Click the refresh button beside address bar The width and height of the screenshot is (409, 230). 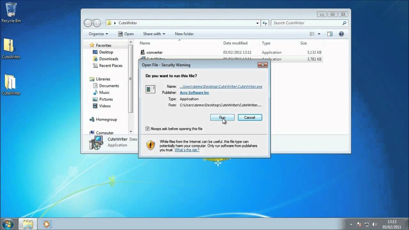(265, 23)
